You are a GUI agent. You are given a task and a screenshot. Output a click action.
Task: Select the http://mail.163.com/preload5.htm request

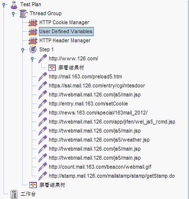(85, 77)
